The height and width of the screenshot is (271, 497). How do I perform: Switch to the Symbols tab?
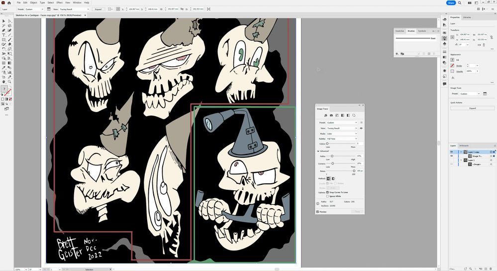(x=422, y=31)
